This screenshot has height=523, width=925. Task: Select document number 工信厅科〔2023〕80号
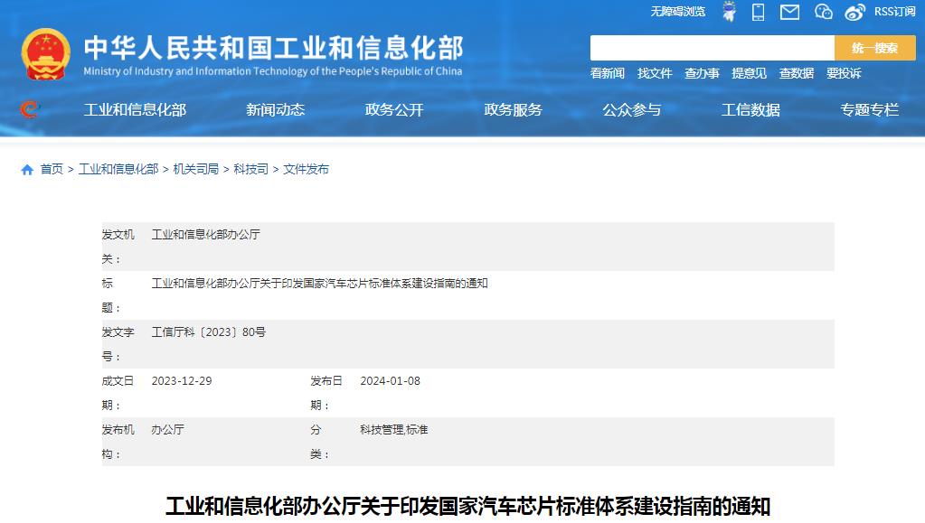pyautogui.click(x=209, y=332)
